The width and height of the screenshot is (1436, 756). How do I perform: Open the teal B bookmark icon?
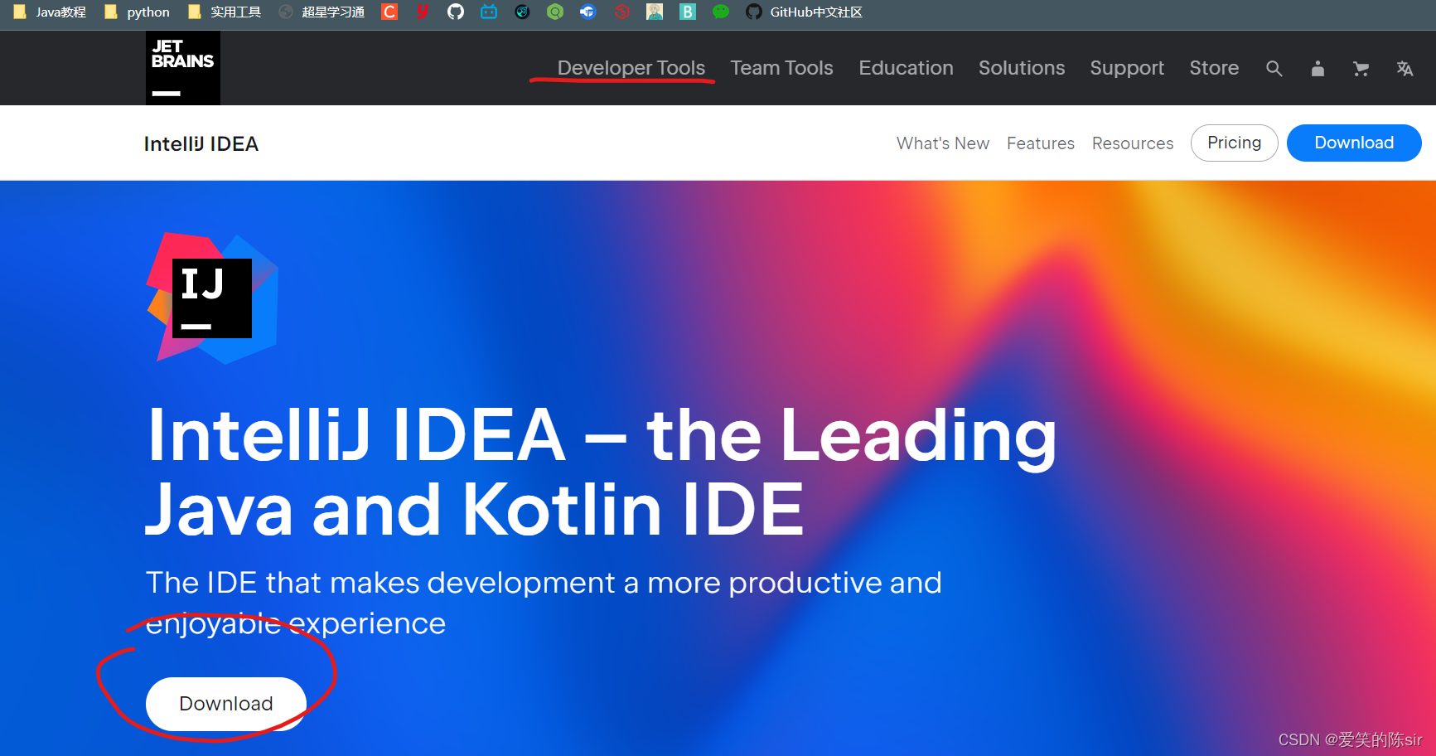(688, 12)
